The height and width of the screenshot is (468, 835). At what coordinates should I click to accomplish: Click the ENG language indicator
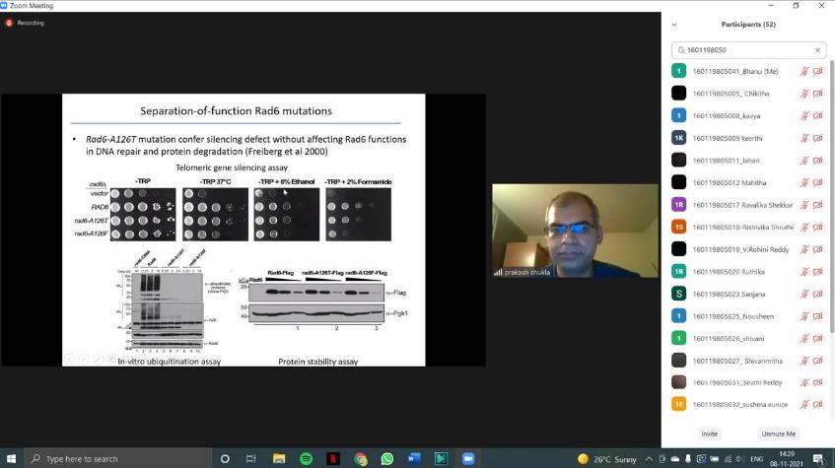tap(757, 459)
